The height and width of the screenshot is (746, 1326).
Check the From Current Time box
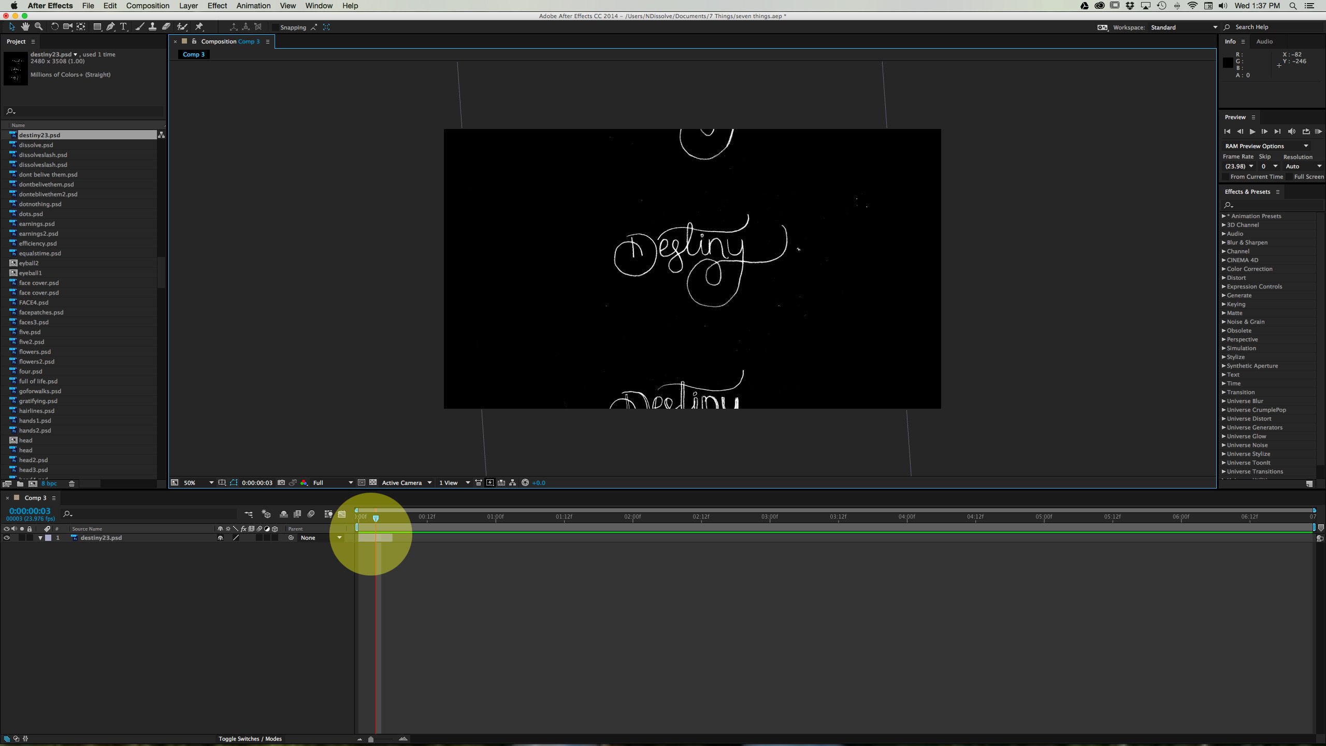pos(1226,177)
